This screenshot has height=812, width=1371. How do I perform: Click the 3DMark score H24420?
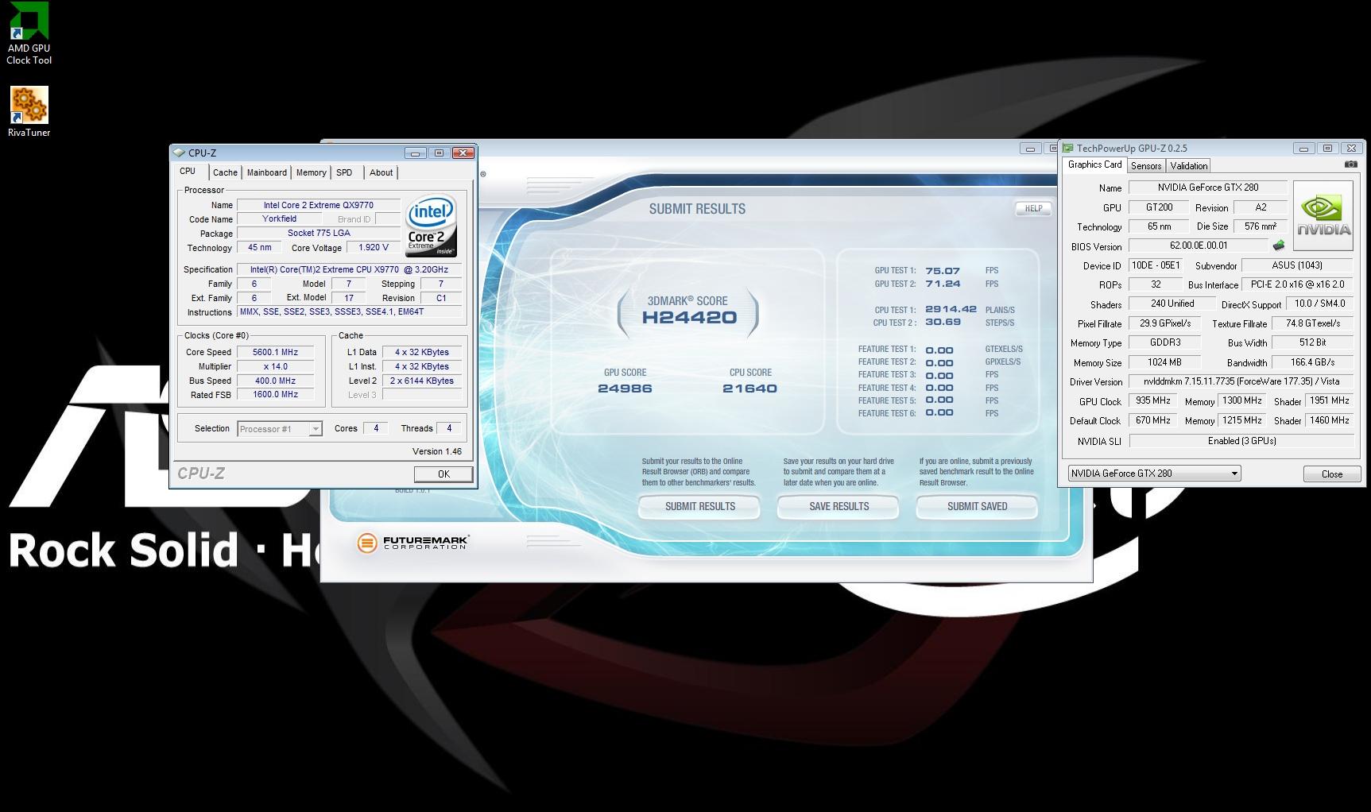point(689,317)
